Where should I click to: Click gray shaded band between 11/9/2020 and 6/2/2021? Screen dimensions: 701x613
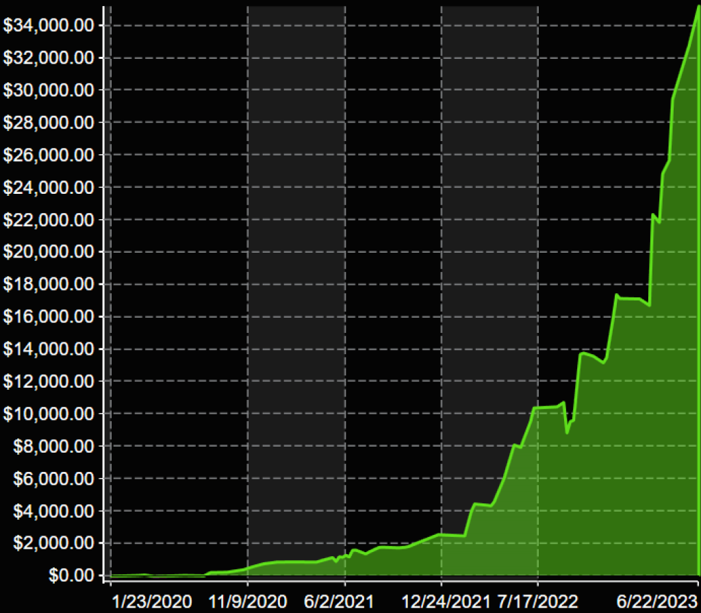pos(296,274)
